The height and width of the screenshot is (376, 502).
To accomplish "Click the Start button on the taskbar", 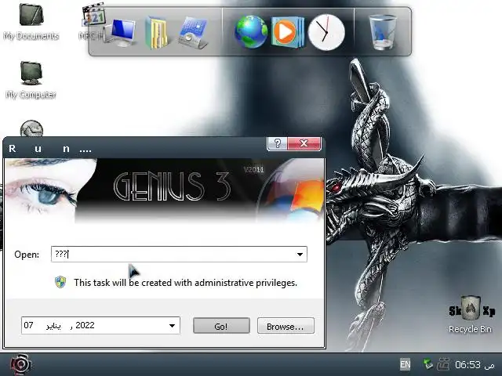I will click(x=20, y=364).
